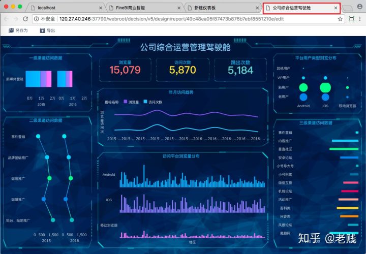Click the 年月访问趋势 chart title
The image size is (366, 254).
pyautogui.click(x=181, y=92)
